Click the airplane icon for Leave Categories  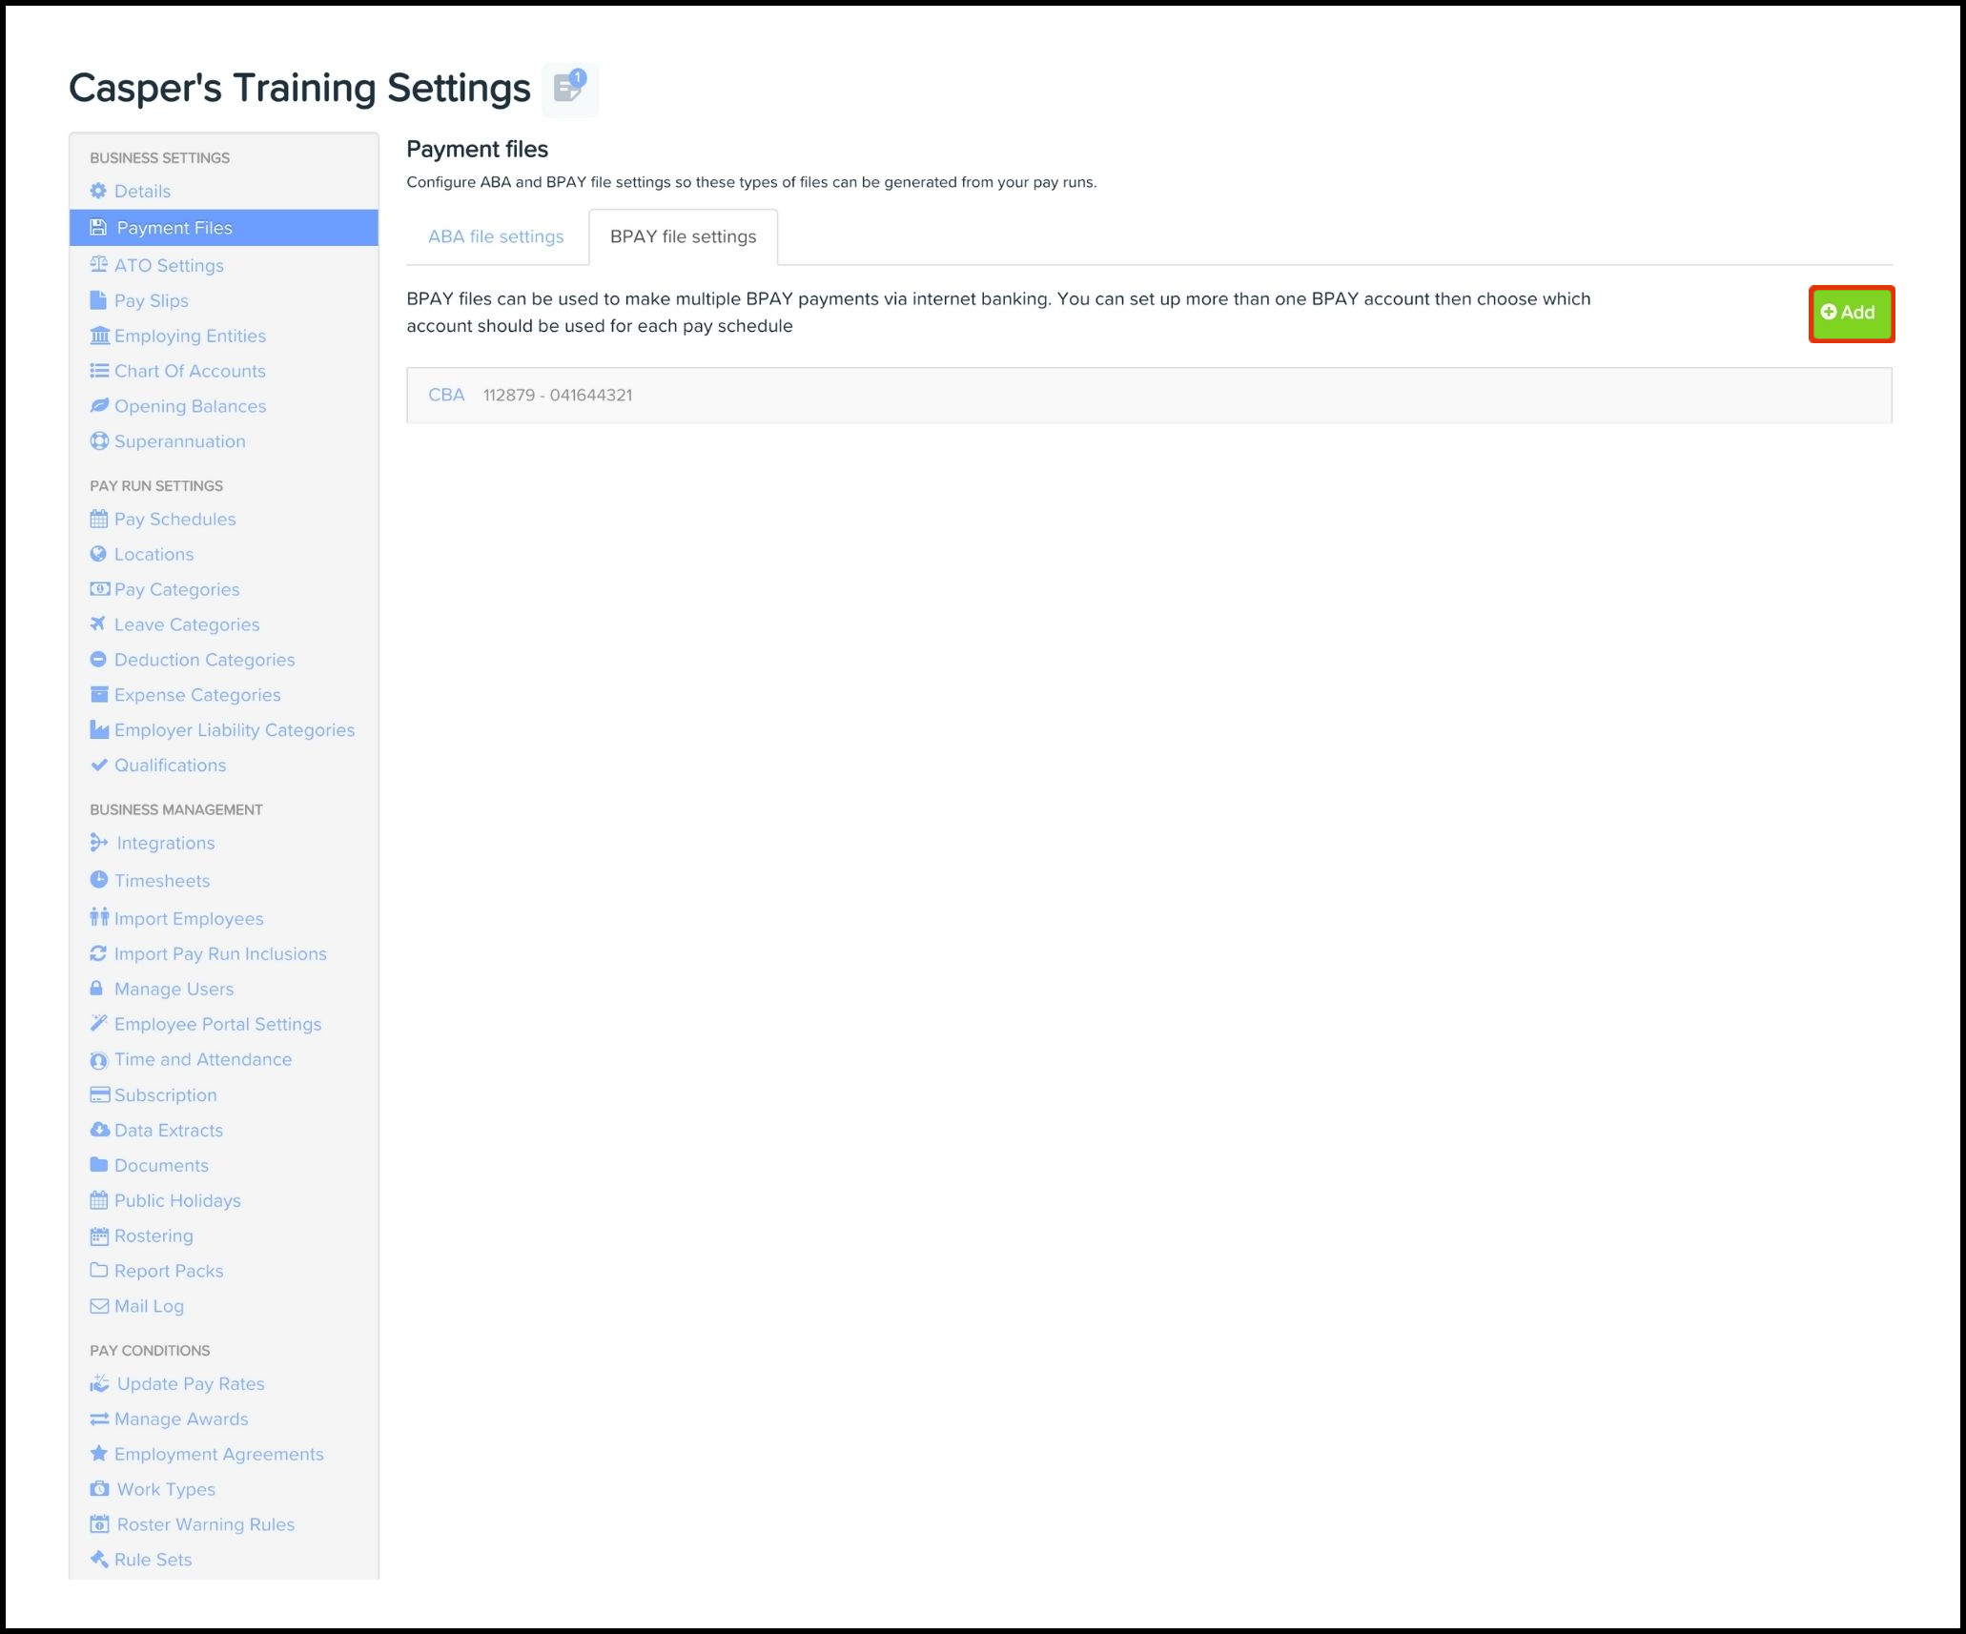pos(98,624)
